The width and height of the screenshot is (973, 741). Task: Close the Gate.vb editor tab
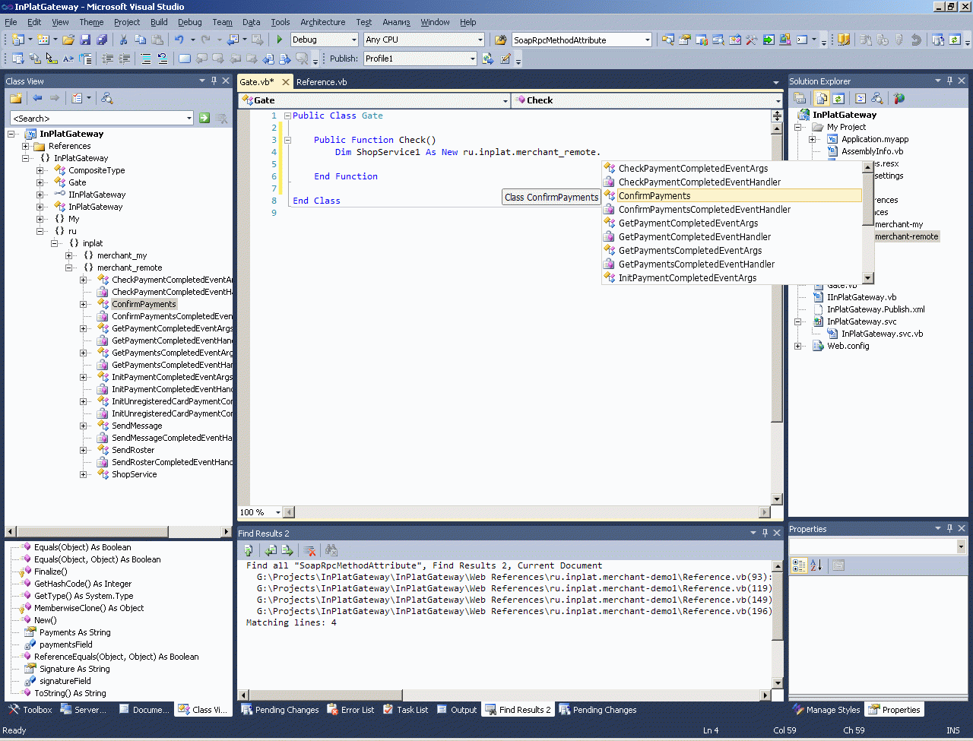286,82
